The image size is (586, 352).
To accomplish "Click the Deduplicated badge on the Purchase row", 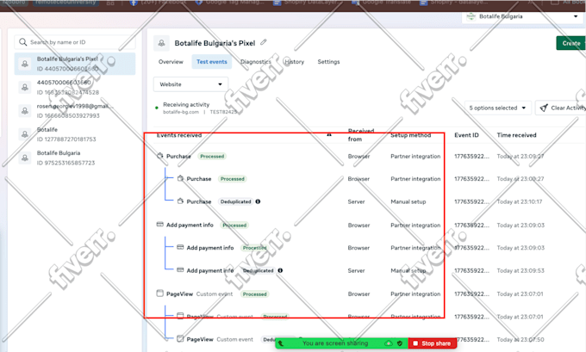I will click(x=236, y=201).
